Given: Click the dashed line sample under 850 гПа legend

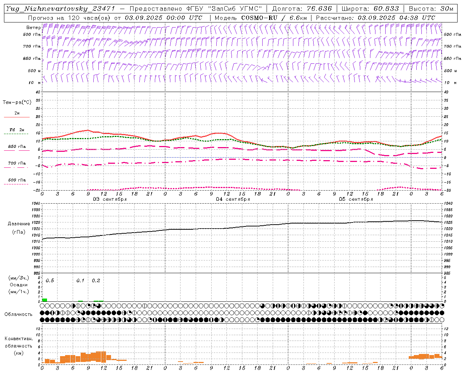Looking at the screenshot, I should [x=17, y=150].
